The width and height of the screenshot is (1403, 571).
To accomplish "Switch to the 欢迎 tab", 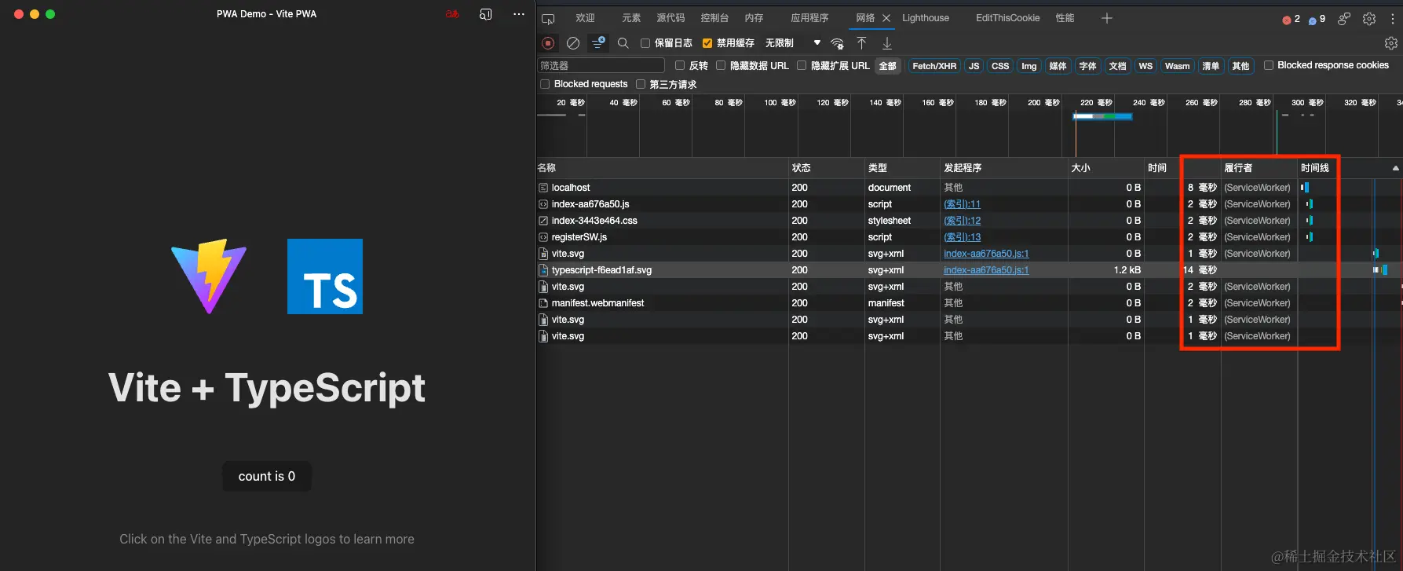I will pos(585,18).
